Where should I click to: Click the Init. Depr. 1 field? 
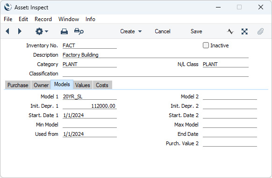[x=90, y=106]
